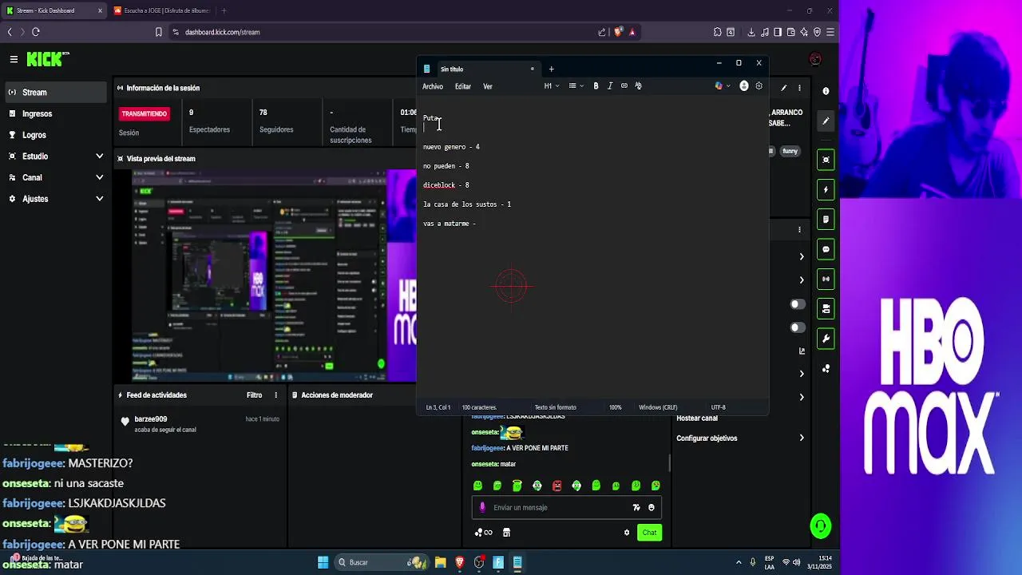The height and width of the screenshot is (575, 1022).
Task: Click the taskbar Buscar search box
Action: [x=383, y=562]
